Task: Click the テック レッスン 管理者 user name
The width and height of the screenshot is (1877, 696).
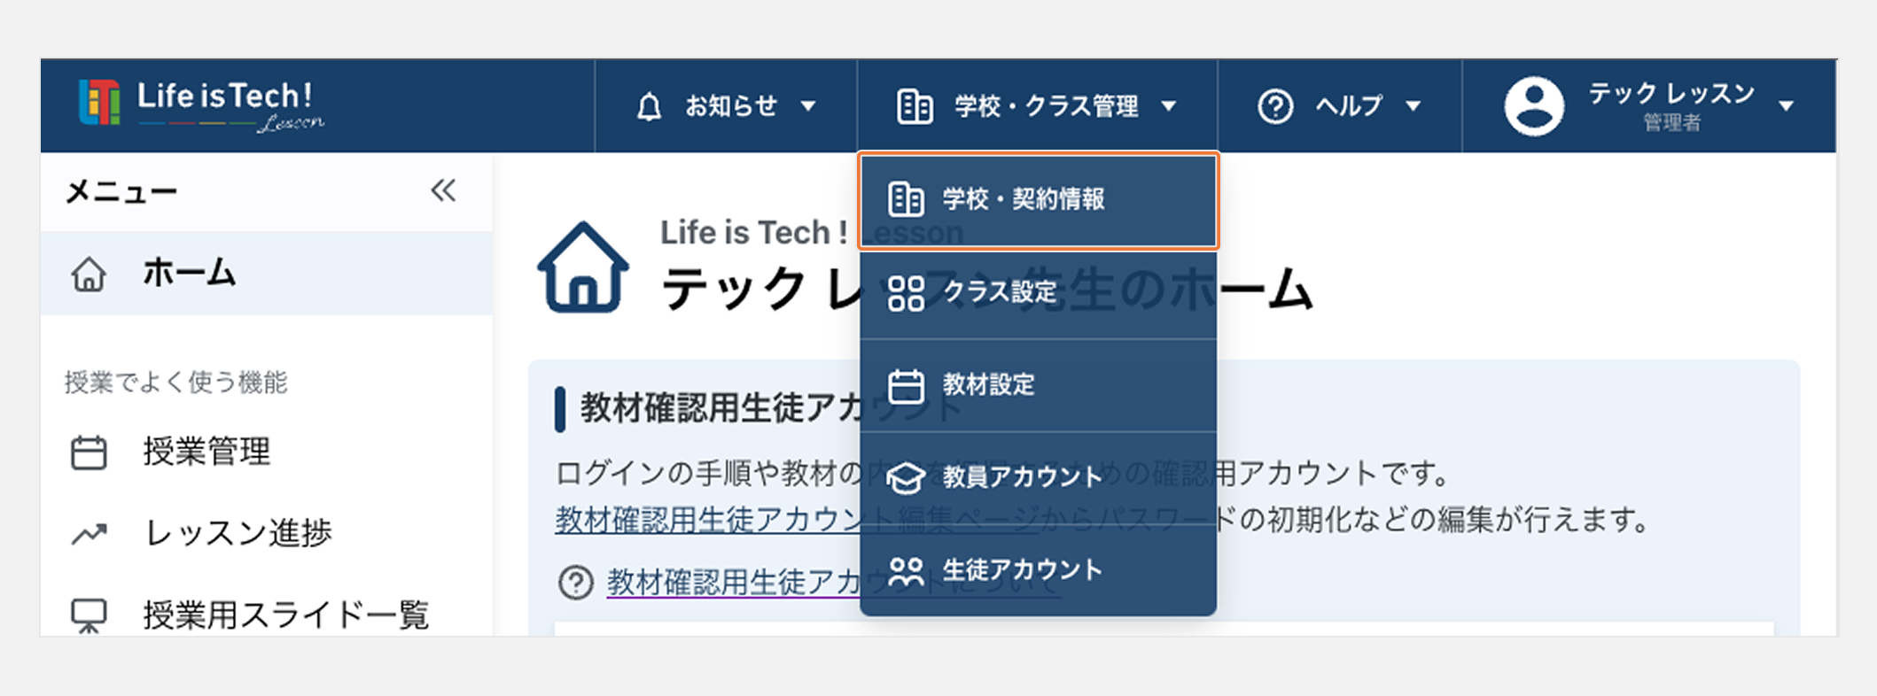Action: (x=1671, y=105)
